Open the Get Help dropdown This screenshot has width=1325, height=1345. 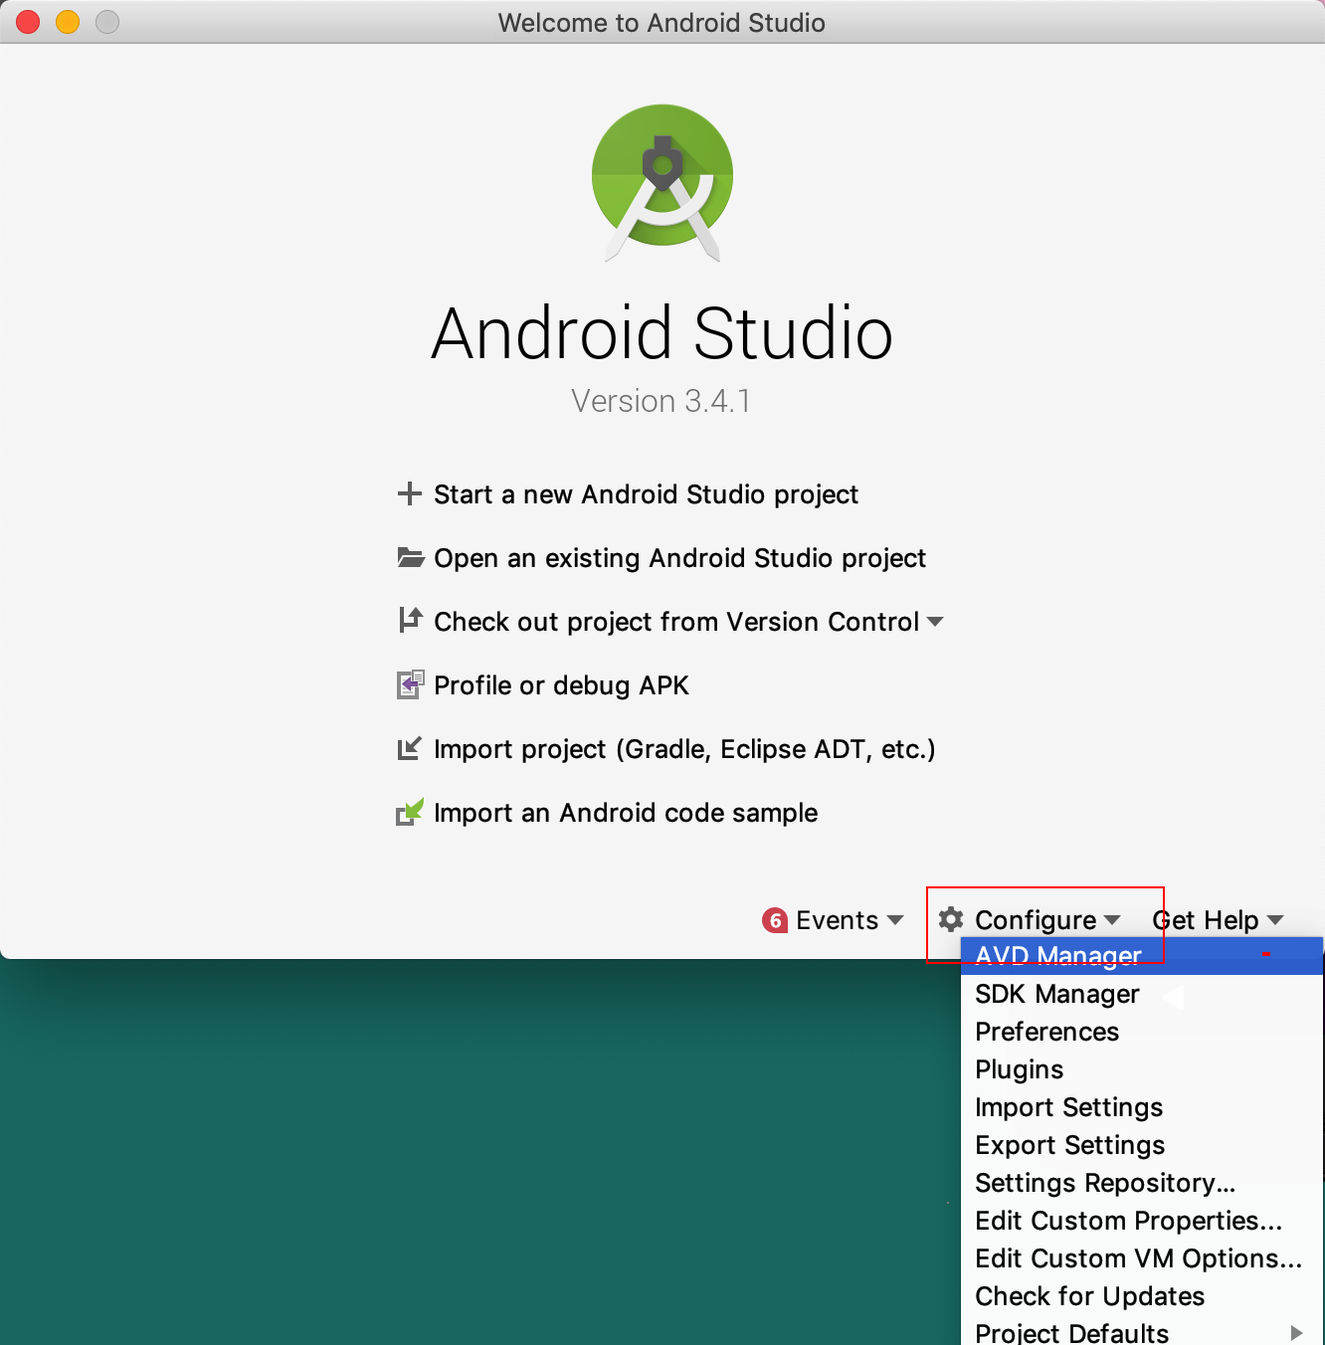1219,920
